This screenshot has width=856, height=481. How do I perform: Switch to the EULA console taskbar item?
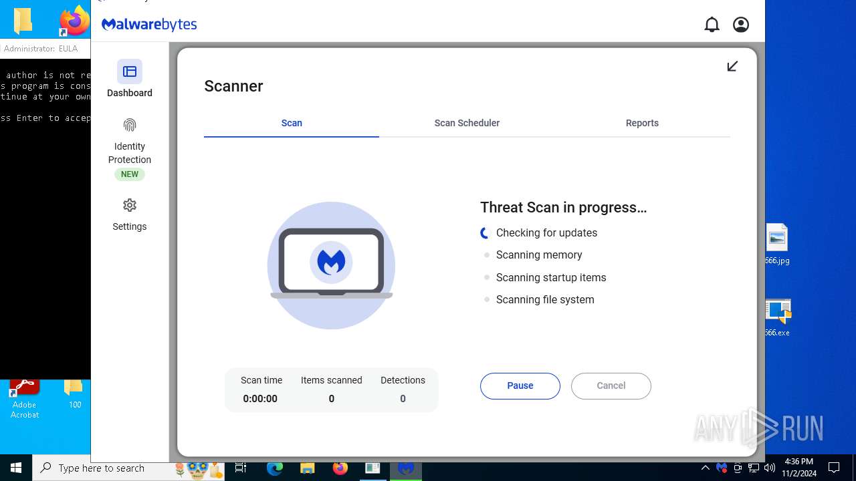tap(372, 468)
